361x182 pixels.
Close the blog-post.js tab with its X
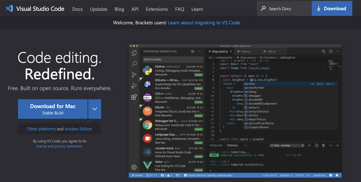click(x=230, y=52)
